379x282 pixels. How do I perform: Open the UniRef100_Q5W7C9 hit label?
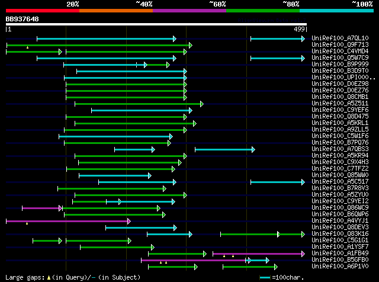pyautogui.click(x=340, y=58)
